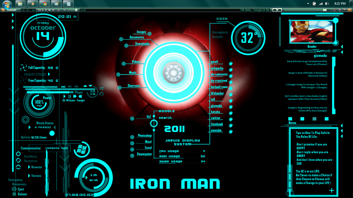The image size is (353, 198).
Task: Open Themes under RainMeter Resources
Action: (36, 176)
